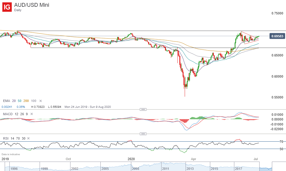Click the RSI indicator label
The image size is (286, 171).
tap(6, 138)
